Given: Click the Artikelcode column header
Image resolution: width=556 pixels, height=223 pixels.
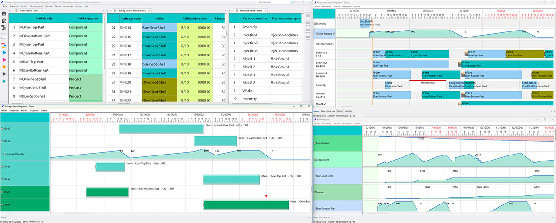Looking at the screenshot, I should click(x=43, y=19).
